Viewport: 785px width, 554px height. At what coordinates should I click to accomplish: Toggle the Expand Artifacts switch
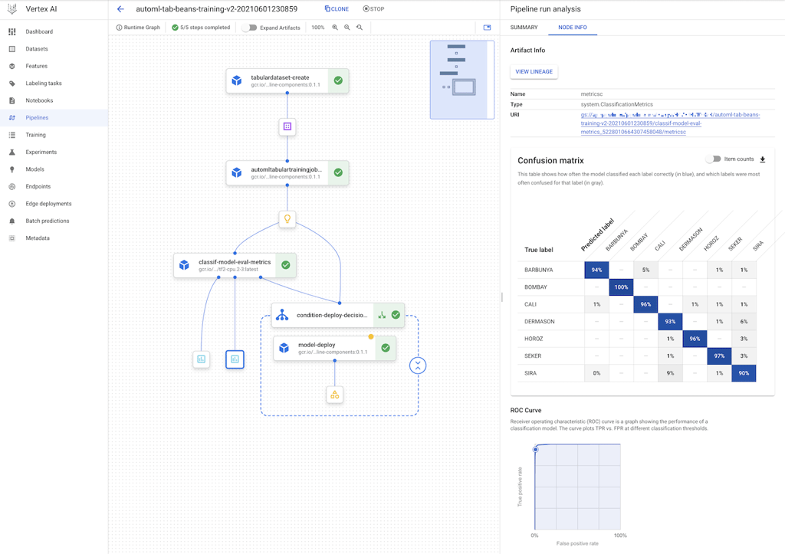tap(249, 28)
